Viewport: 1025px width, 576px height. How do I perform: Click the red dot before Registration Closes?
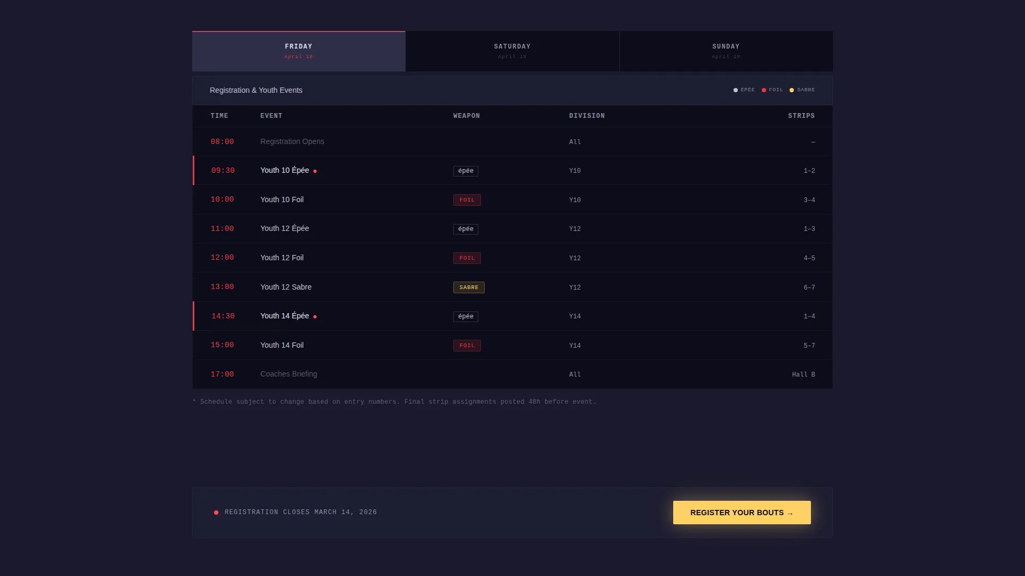click(x=216, y=513)
